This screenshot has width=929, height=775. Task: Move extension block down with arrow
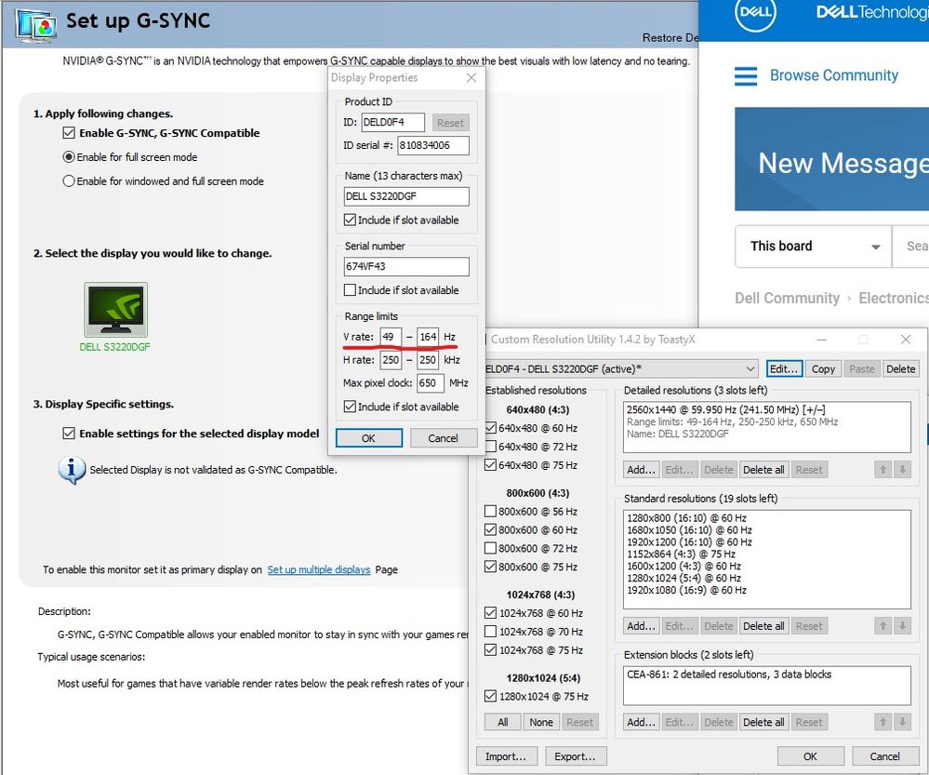coord(902,722)
